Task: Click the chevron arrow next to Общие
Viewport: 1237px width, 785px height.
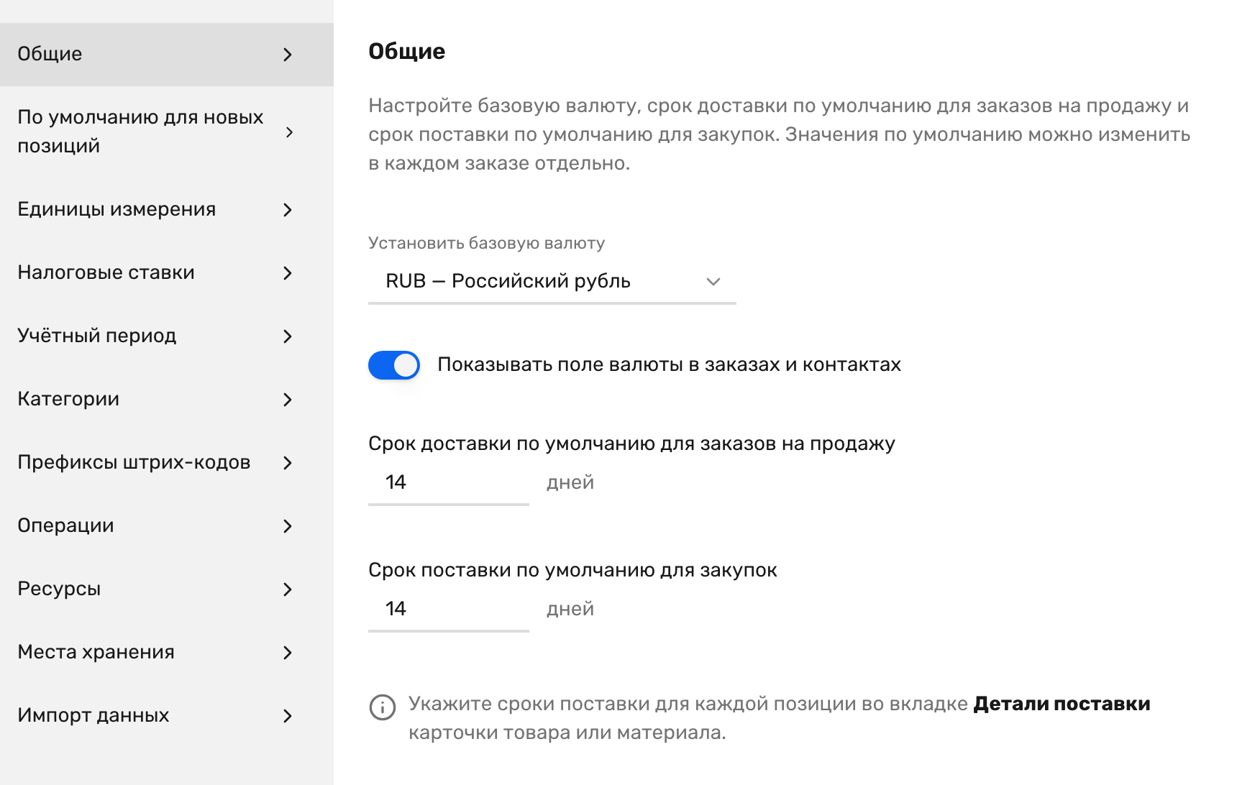Action: click(x=288, y=55)
